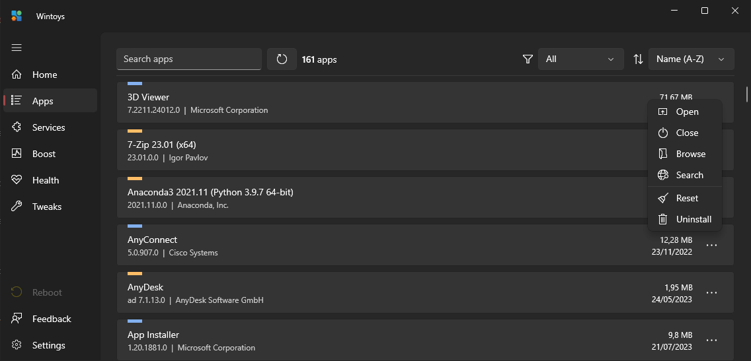Click Cisco Systems publisher text
751x361 pixels.
[x=194, y=253]
